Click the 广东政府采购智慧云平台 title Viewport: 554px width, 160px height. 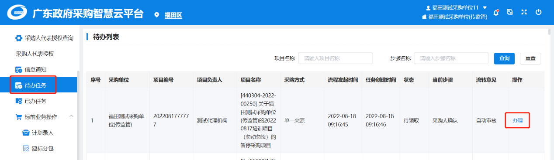coord(88,14)
